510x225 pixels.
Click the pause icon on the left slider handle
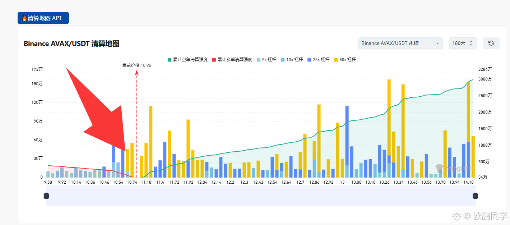[x=46, y=196]
